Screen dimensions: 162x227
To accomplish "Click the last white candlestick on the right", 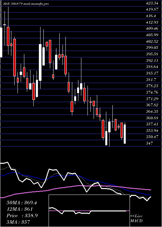I will coord(125,134).
